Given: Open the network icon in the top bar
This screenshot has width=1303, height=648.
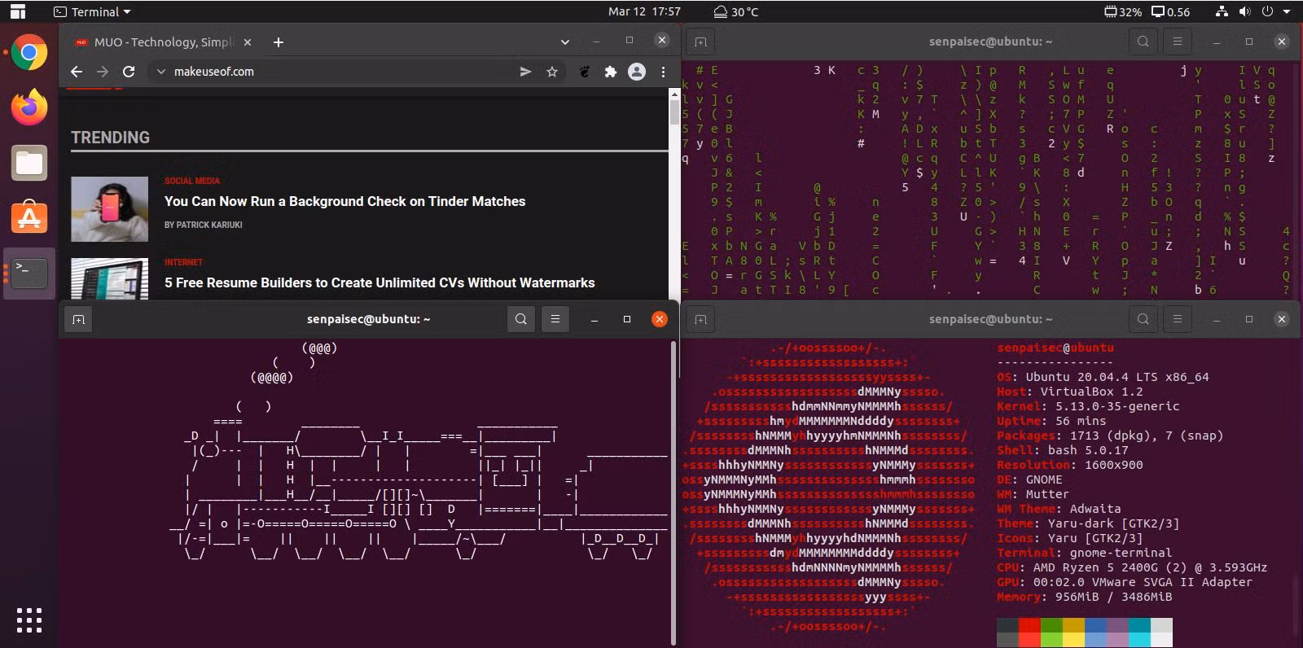Looking at the screenshot, I should pyautogui.click(x=1222, y=11).
